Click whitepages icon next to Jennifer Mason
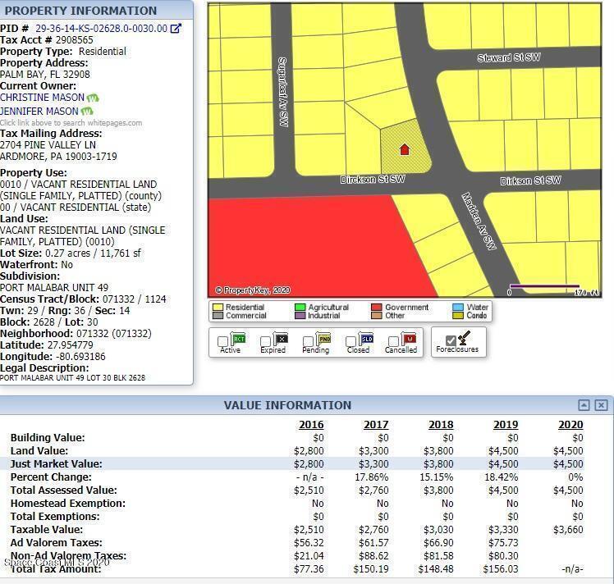The image size is (614, 584). (x=87, y=111)
